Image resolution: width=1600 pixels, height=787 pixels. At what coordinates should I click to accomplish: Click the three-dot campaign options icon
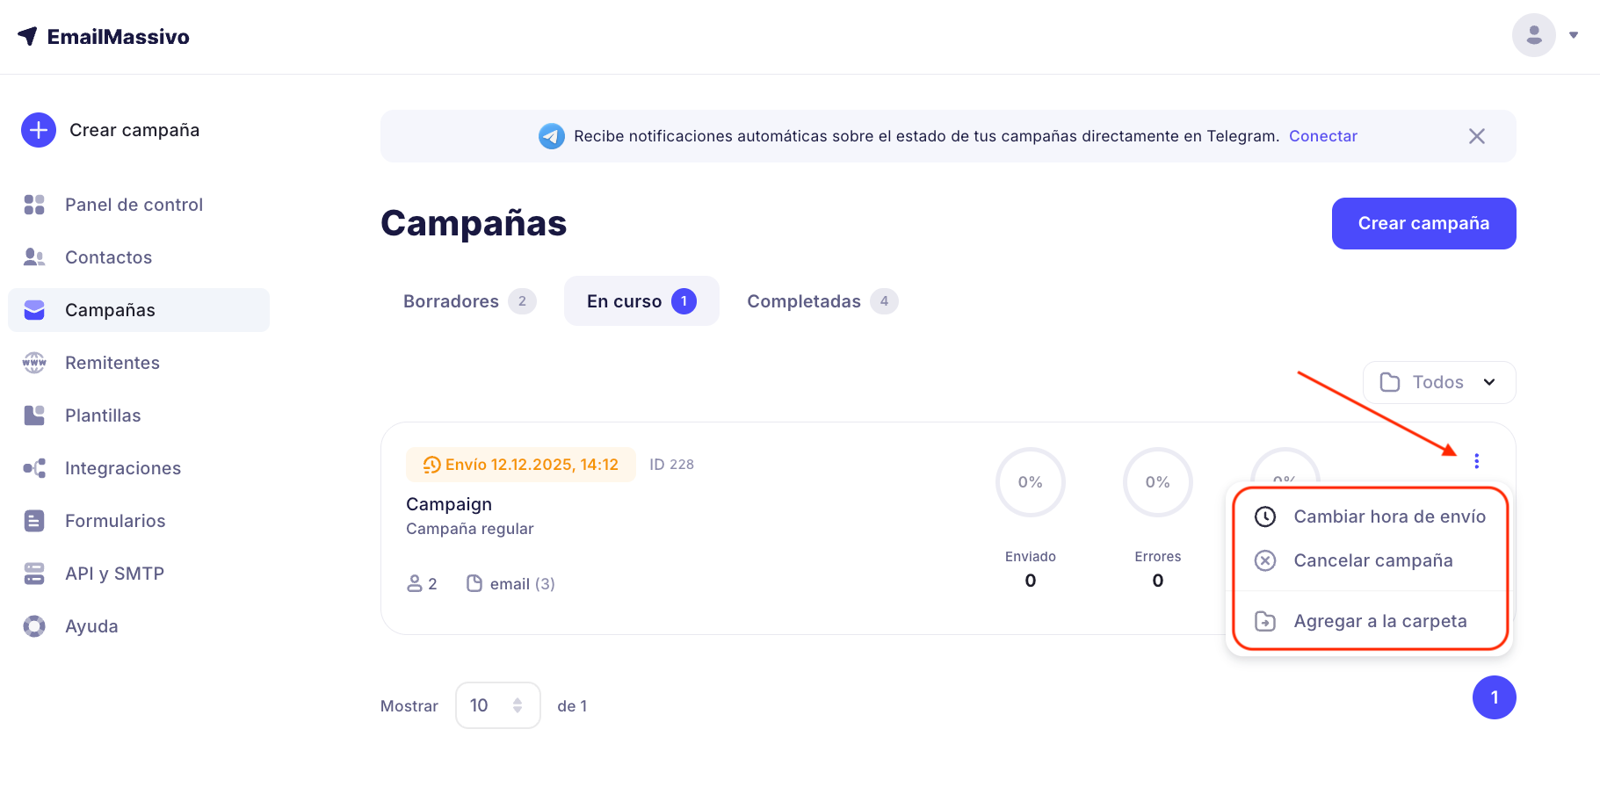[x=1476, y=461]
